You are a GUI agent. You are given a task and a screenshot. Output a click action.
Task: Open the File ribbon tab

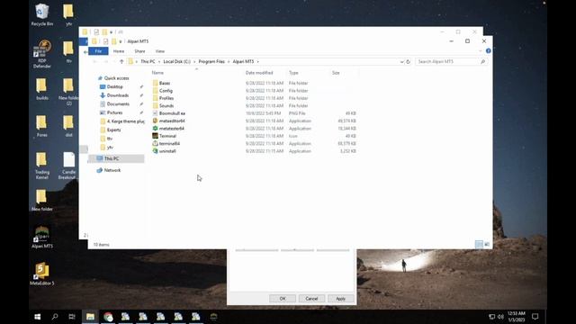coord(98,51)
